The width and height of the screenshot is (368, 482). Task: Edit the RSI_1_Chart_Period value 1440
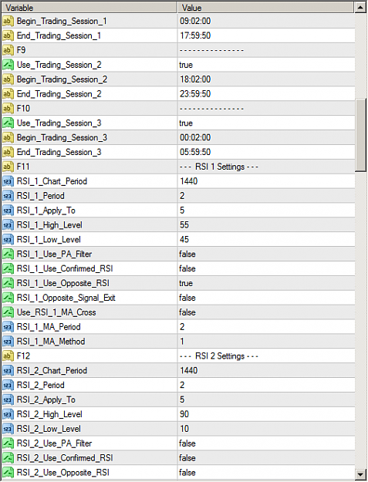[x=189, y=181]
